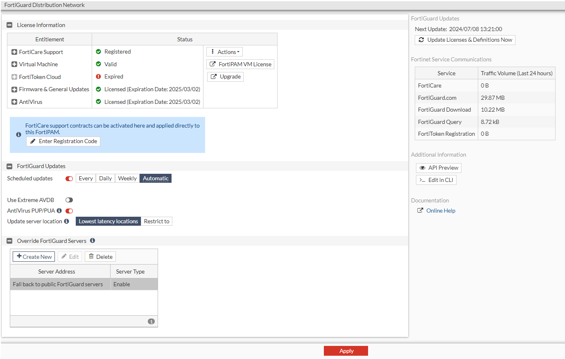Click the AntiVirus licensed check icon

pos(98,102)
